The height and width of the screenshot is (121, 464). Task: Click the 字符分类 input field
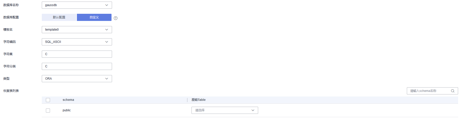coord(77,66)
